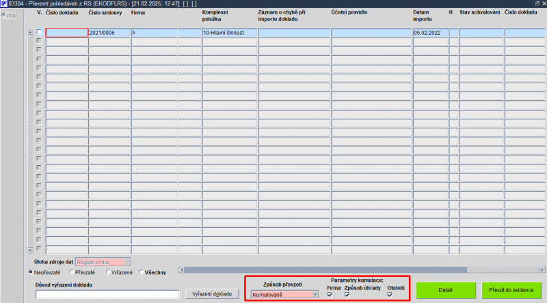Click the horizontal scrollbar left arrow
Viewport: 547px width, 303px height.
(181, 270)
